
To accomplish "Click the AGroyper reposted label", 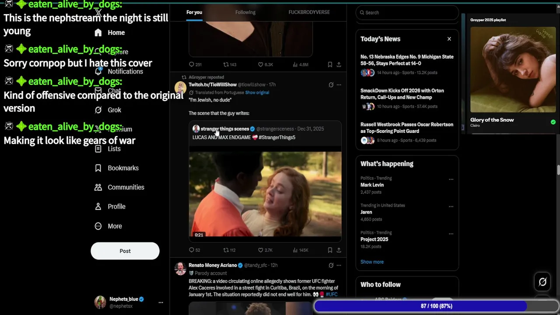I will click(x=206, y=77).
